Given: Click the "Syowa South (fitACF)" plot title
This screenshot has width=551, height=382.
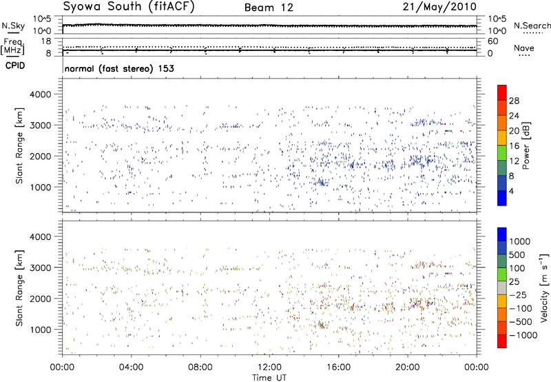Looking at the screenshot, I should tap(129, 7).
